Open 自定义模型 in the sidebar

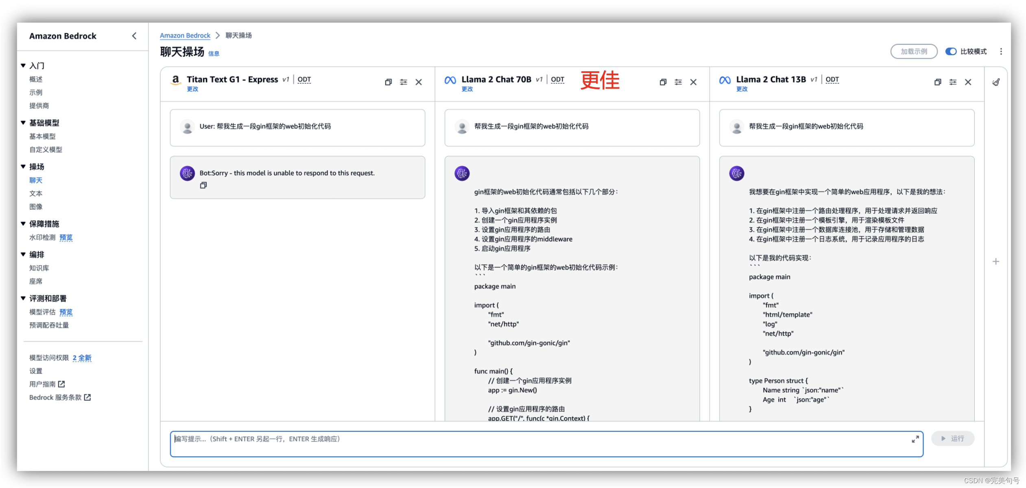point(46,149)
